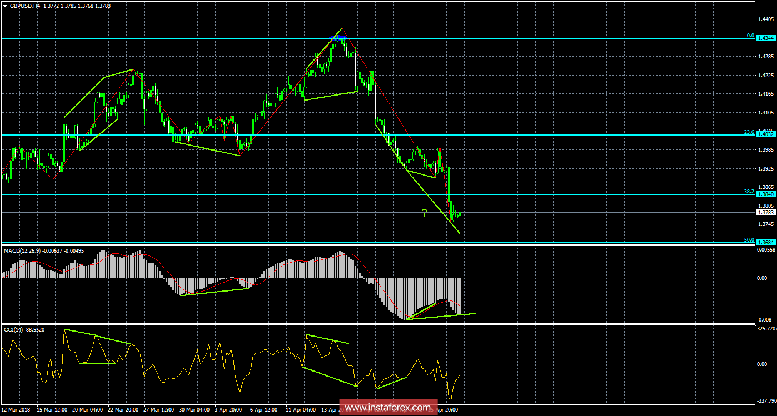Select the 23.6 Fibonacci level label
The height and width of the screenshot is (416, 777).
pyautogui.click(x=749, y=132)
